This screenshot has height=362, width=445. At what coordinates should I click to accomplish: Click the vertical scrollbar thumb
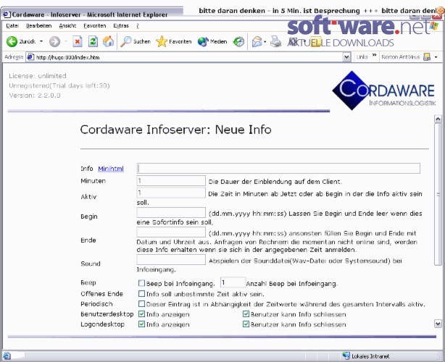point(438,194)
